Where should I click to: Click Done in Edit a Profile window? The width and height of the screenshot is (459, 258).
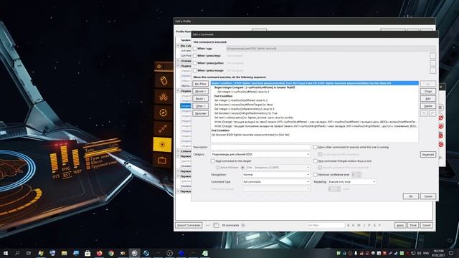tap(413, 225)
